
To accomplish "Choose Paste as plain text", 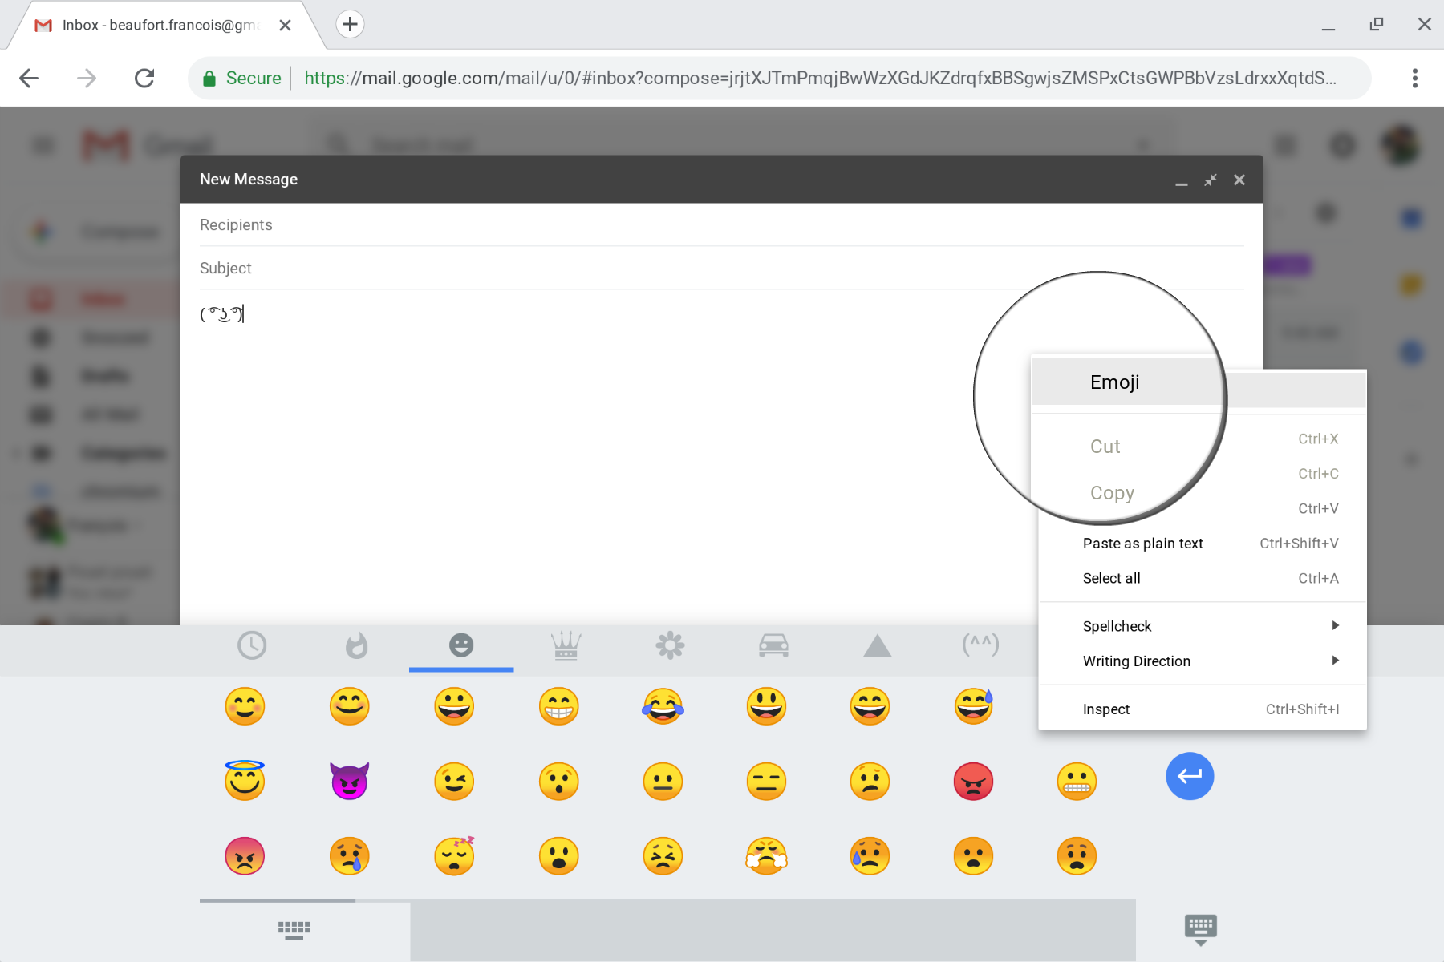I will click(1142, 543).
